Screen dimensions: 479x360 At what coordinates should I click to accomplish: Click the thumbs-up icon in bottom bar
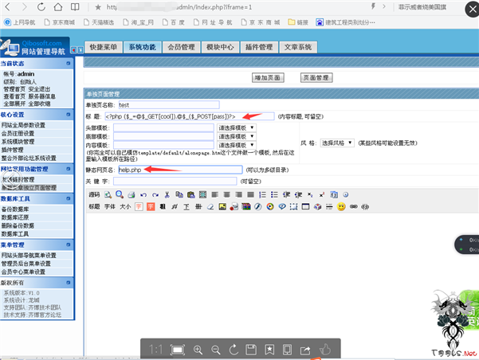(x=324, y=350)
